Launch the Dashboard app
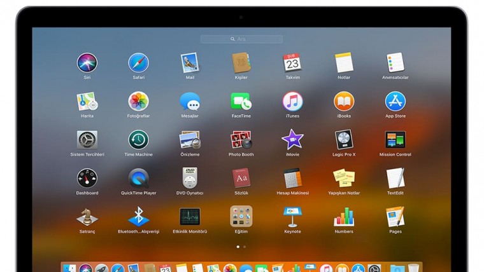The width and height of the screenshot is (484, 272). click(x=87, y=179)
